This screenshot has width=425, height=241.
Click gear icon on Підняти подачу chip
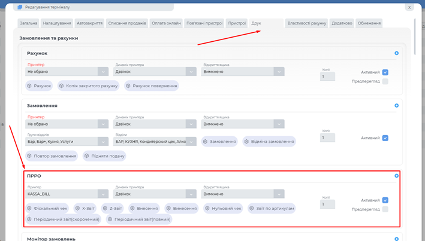87,156
